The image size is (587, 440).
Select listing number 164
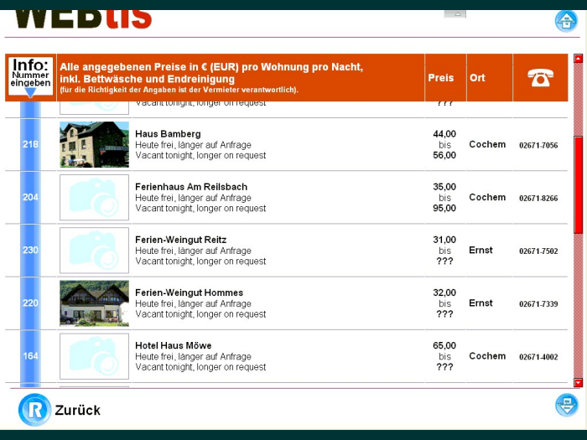[30, 356]
